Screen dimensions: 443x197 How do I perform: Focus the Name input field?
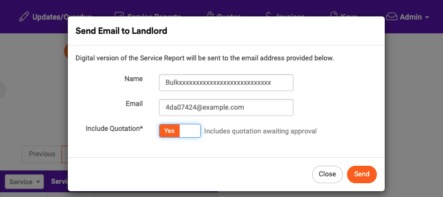[x=226, y=83]
